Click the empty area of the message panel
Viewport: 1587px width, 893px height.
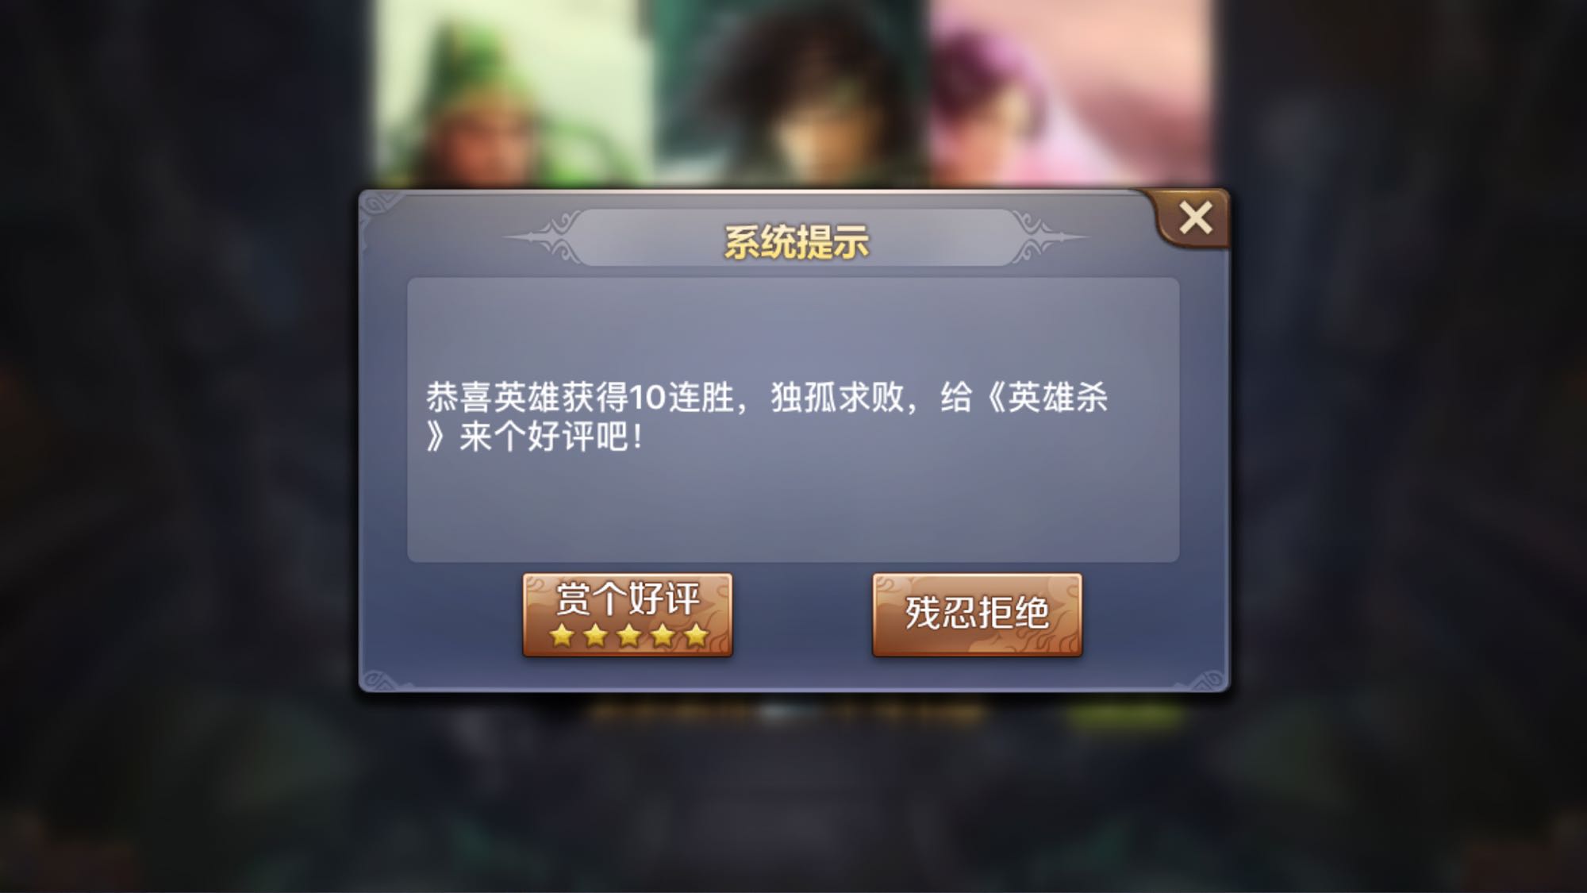(793, 508)
